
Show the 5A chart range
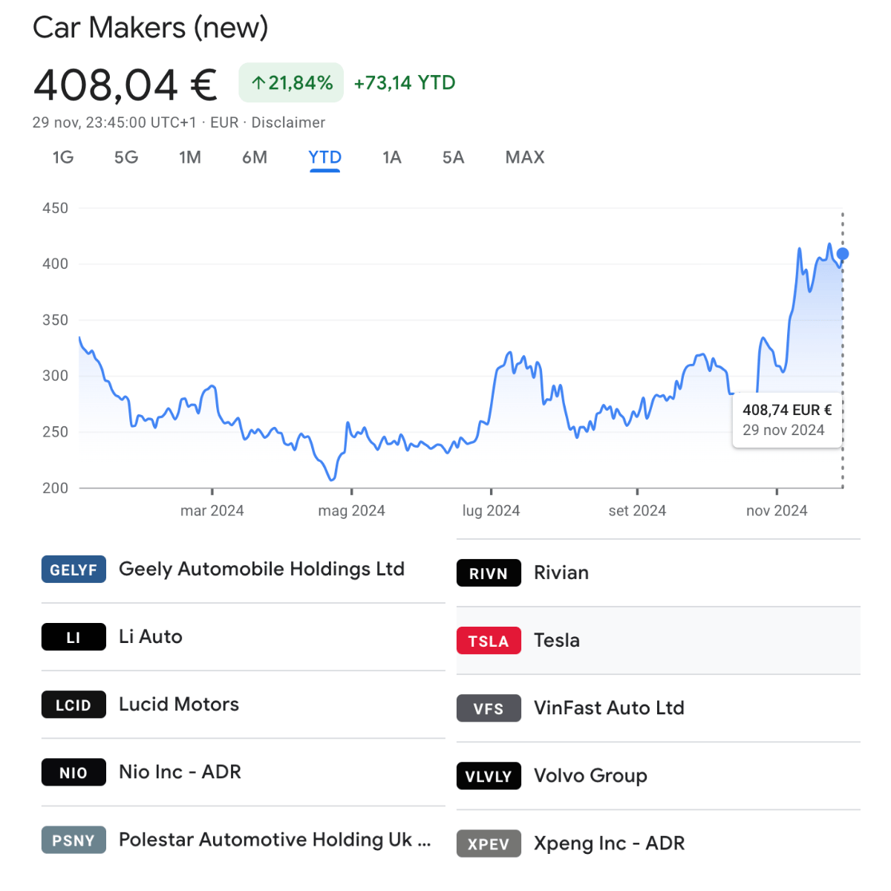point(453,157)
